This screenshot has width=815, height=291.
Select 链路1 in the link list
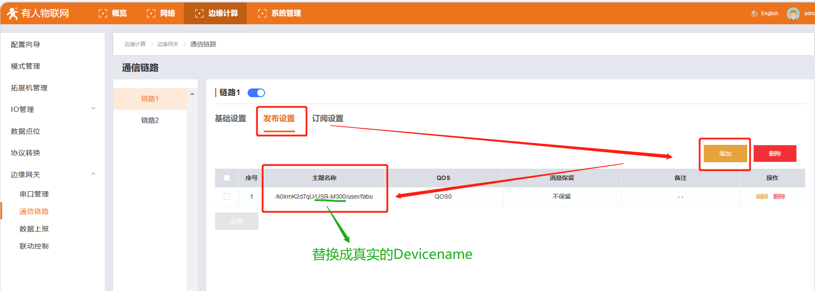pyautogui.click(x=150, y=99)
